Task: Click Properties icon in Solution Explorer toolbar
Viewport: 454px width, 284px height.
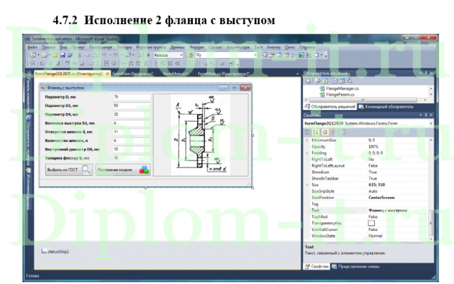Action: 308,81
